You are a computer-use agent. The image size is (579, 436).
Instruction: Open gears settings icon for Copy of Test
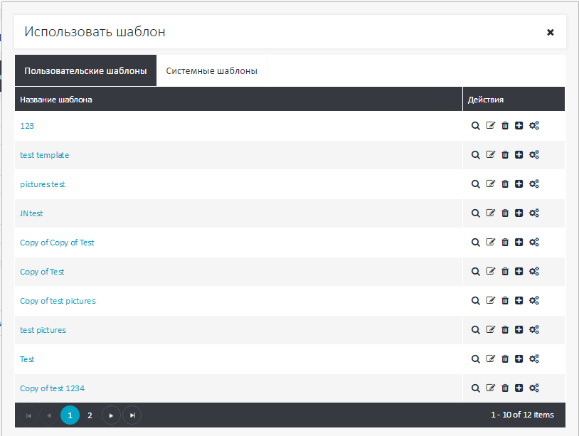tap(534, 272)
